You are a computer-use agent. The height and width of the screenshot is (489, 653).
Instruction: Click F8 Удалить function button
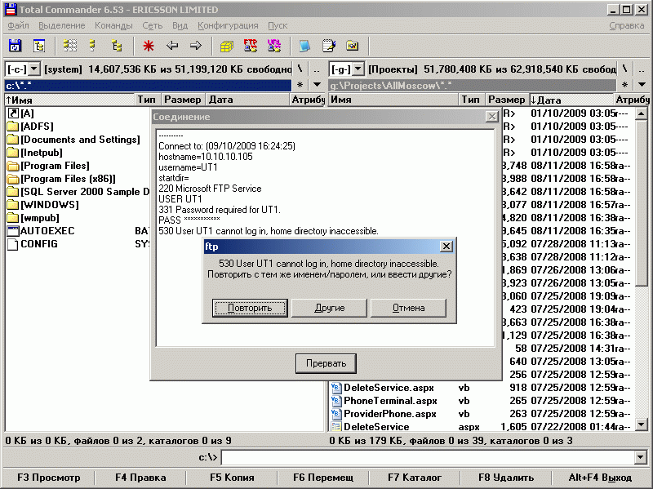[x=506, y=478]
